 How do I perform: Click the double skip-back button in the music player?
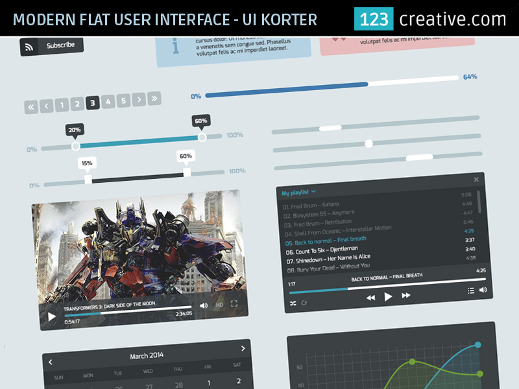click(372, 298)
